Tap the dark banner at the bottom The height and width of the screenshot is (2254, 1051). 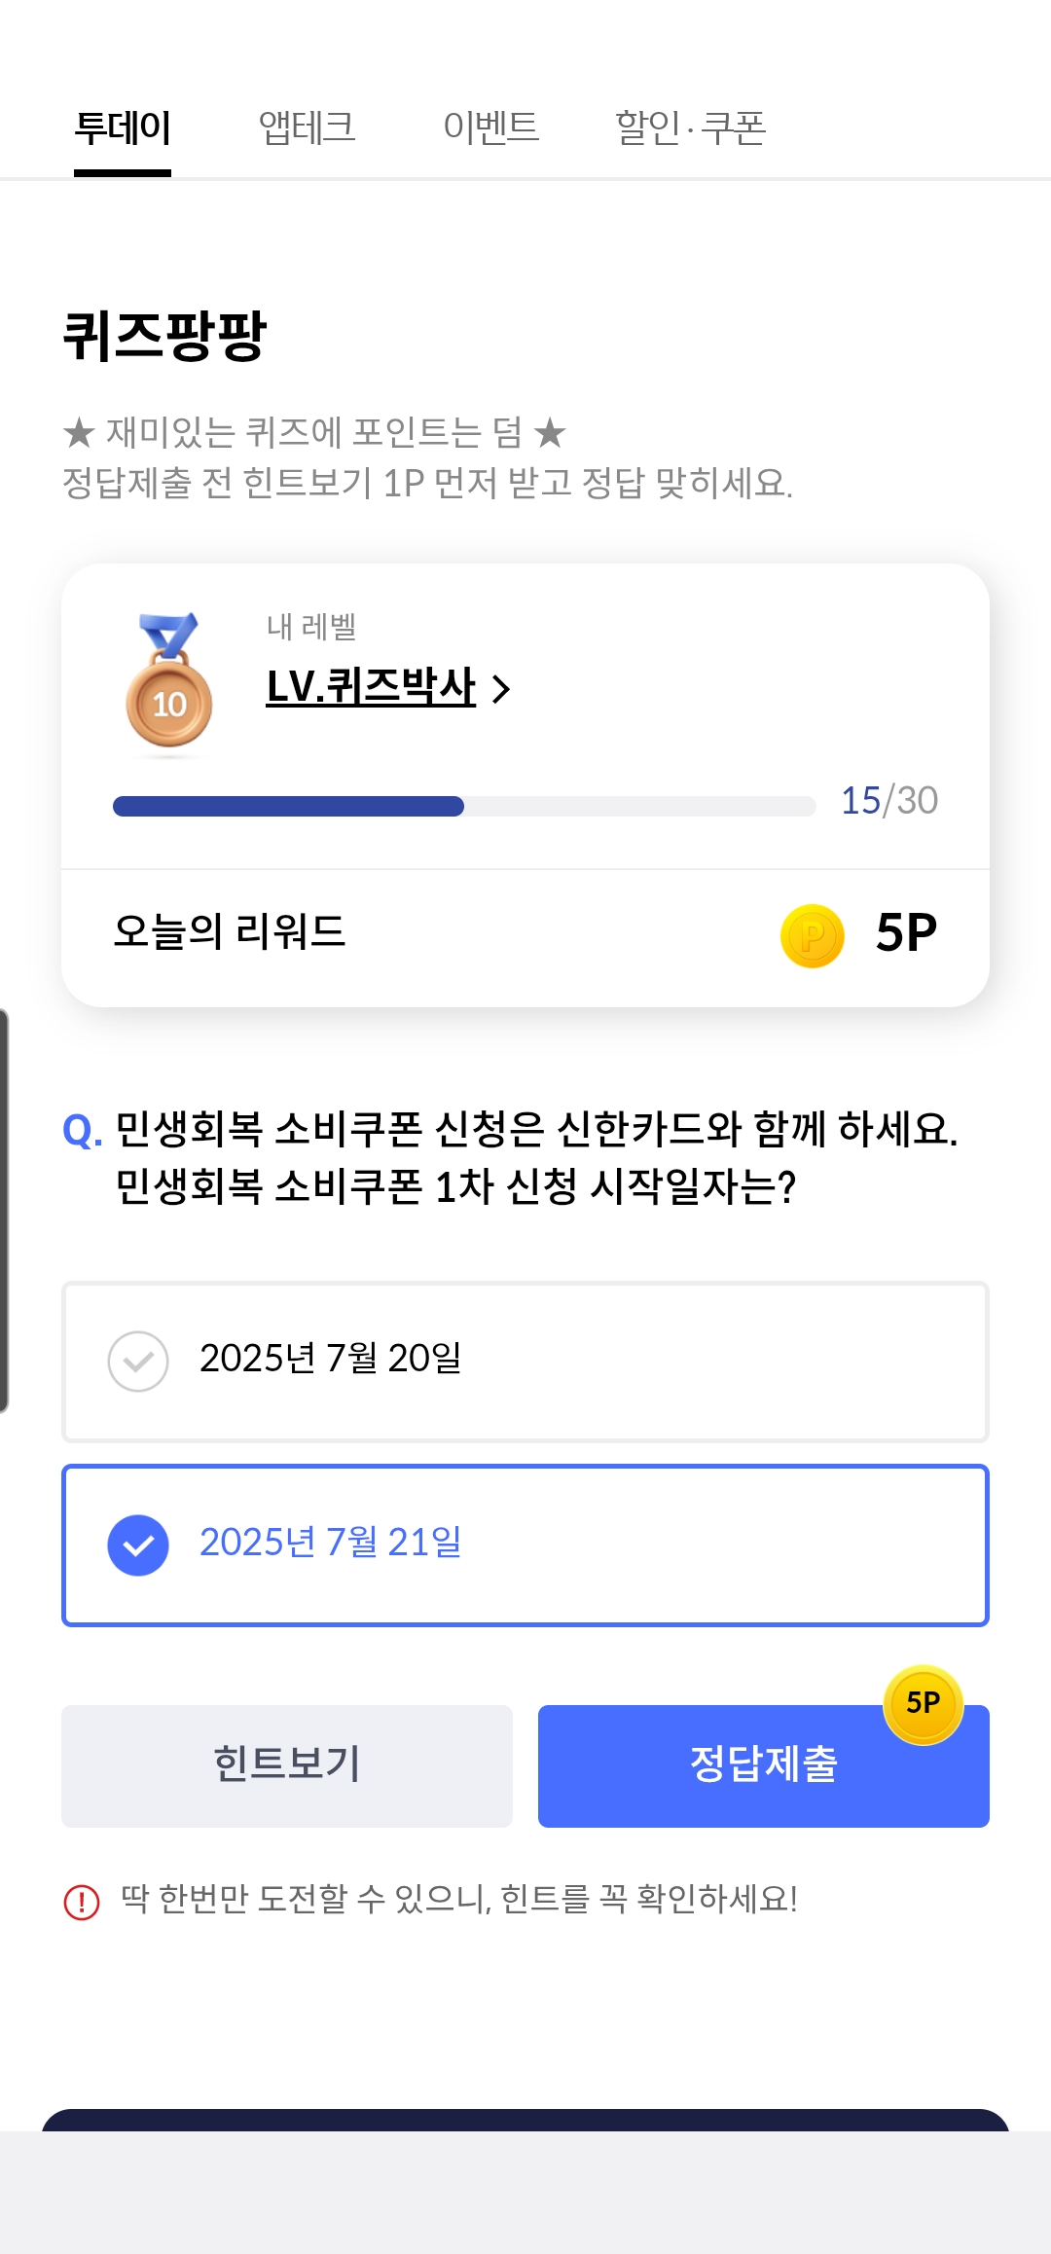click(525, 2120)
